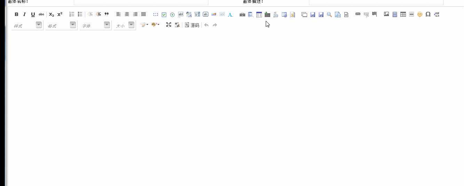Insert a button control (ab icon)
This screenshot has width=464, height=186.
[x=206, y=15]
